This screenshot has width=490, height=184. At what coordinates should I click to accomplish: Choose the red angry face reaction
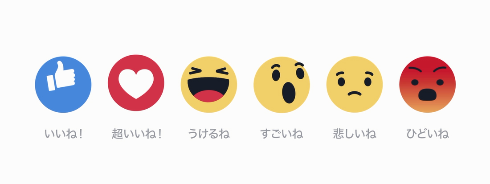[427, 84]
